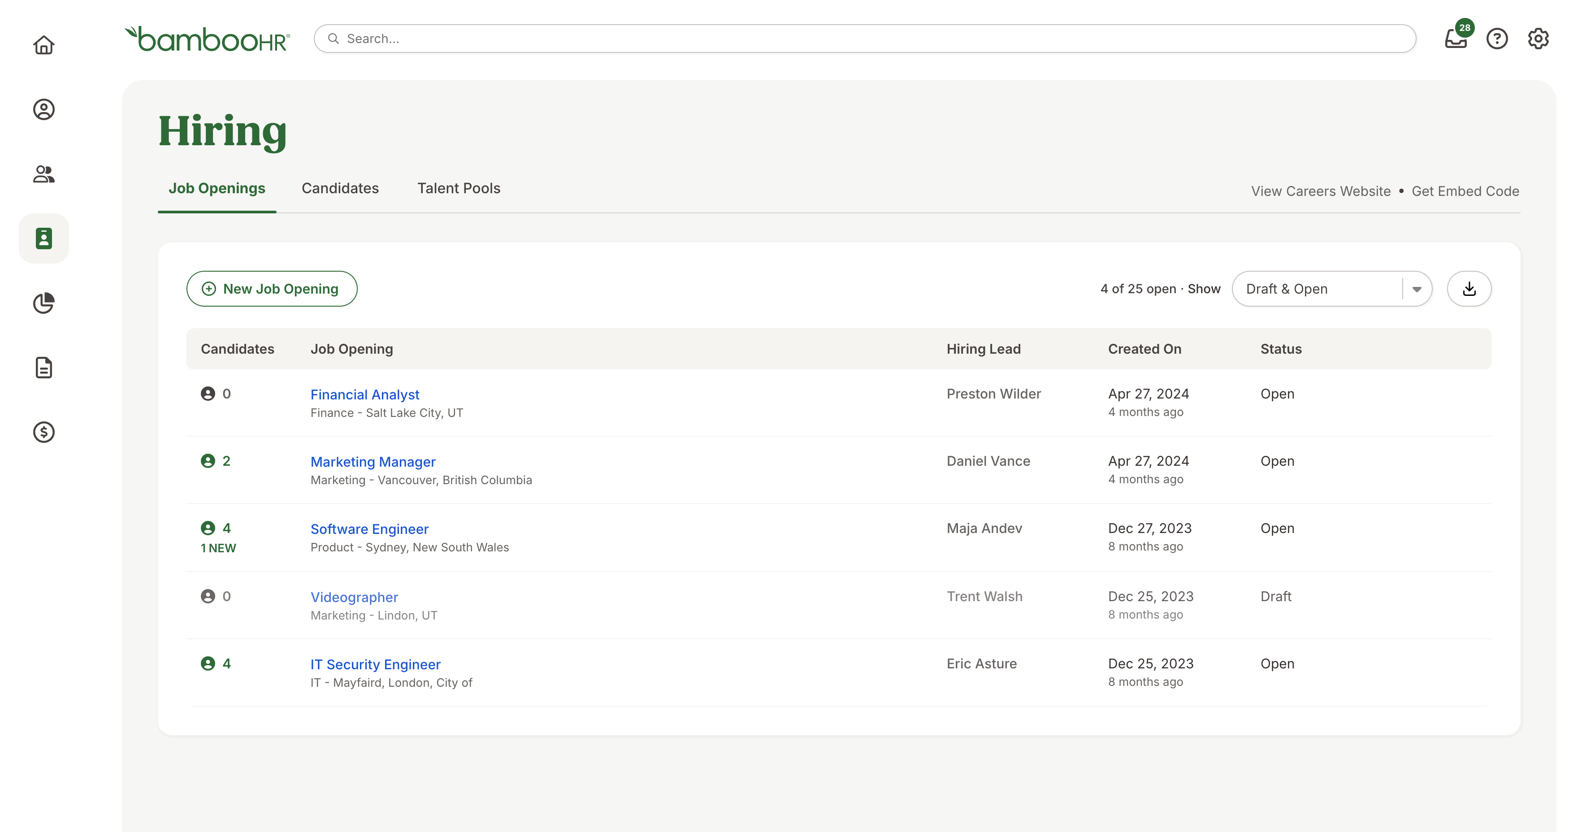The height and width of the screenshot is (832, 1595).
Task: Open the Reports pie chart icon
Action: point(43,303)
